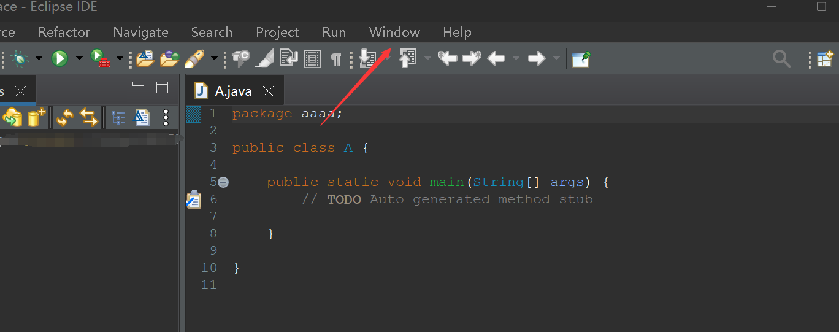The width and height of the screenshot is (839, 332).
Task: Open the Search menu
Action: (212, 32)
